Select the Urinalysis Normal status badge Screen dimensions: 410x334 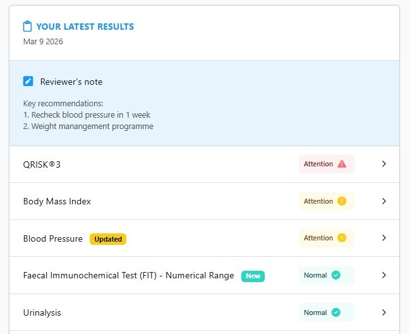coord(326,312)
